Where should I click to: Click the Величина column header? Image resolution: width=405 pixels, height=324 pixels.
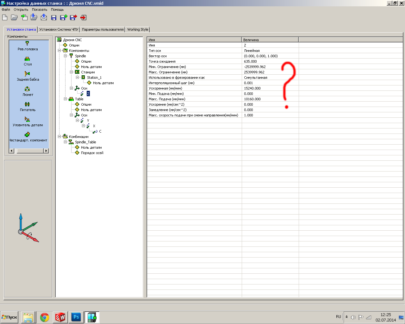[270, 40]
